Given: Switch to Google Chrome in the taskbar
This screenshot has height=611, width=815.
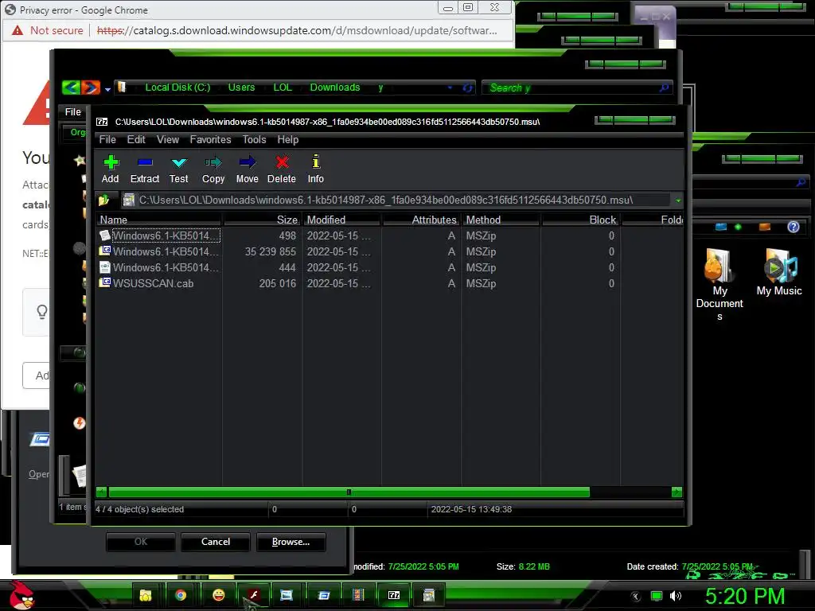Looking at the screenshot, I should coord(181,595).
